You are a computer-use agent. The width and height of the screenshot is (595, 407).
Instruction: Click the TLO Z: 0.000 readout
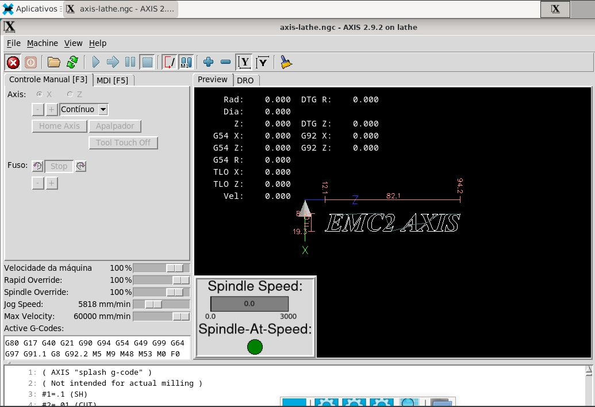[x=252, y=184]
